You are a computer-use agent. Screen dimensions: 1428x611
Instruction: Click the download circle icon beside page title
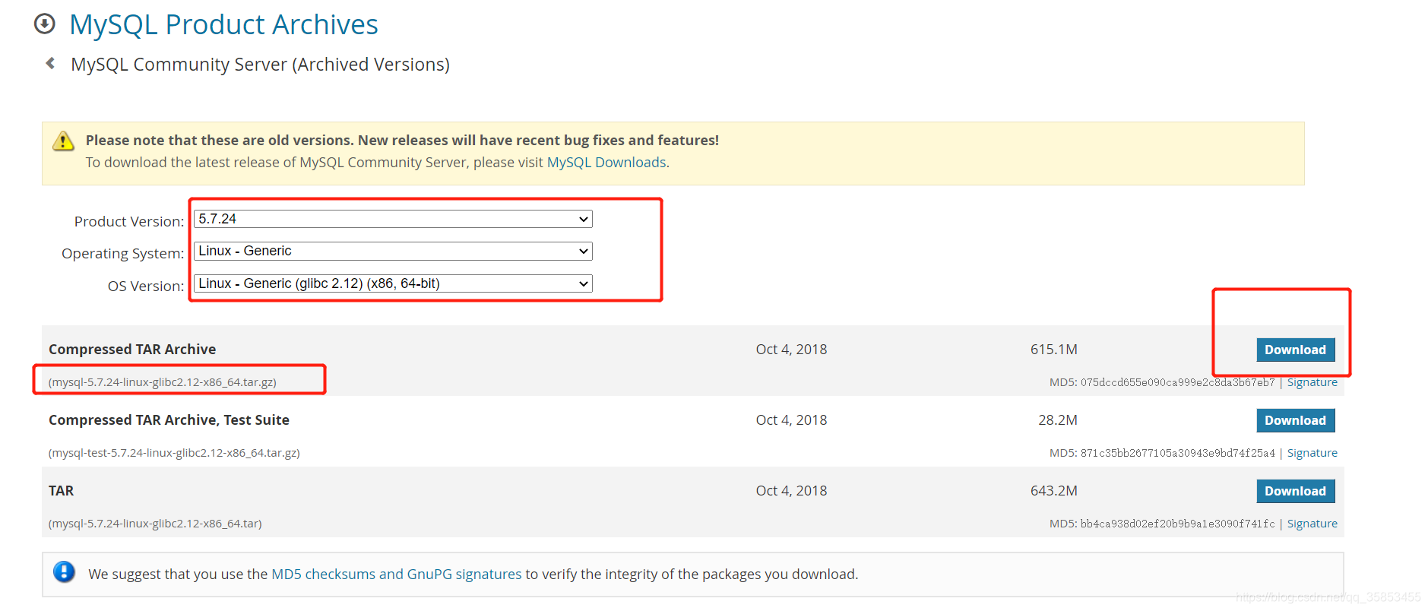pos(45,24)
